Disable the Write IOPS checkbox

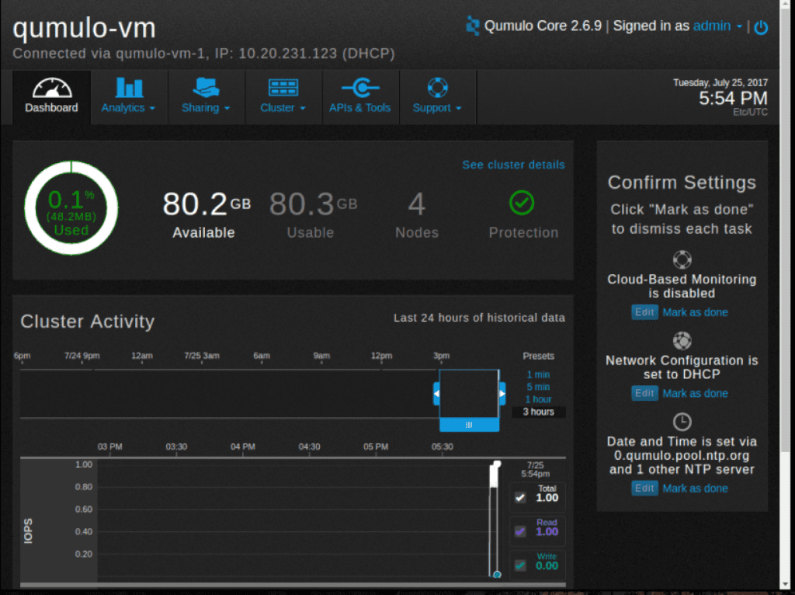520,565
